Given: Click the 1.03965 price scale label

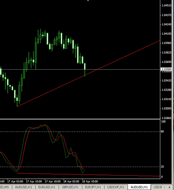Looking at the screenshot, I should (166, 43).
